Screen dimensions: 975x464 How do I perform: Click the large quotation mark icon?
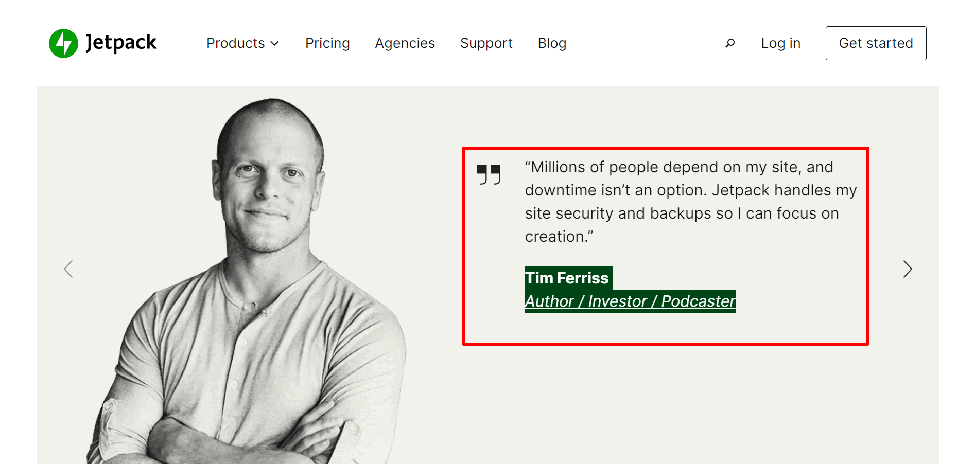pos(489,174)
